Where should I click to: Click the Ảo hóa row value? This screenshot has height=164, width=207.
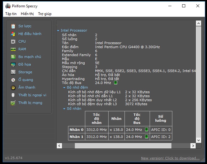pos(107,75)
